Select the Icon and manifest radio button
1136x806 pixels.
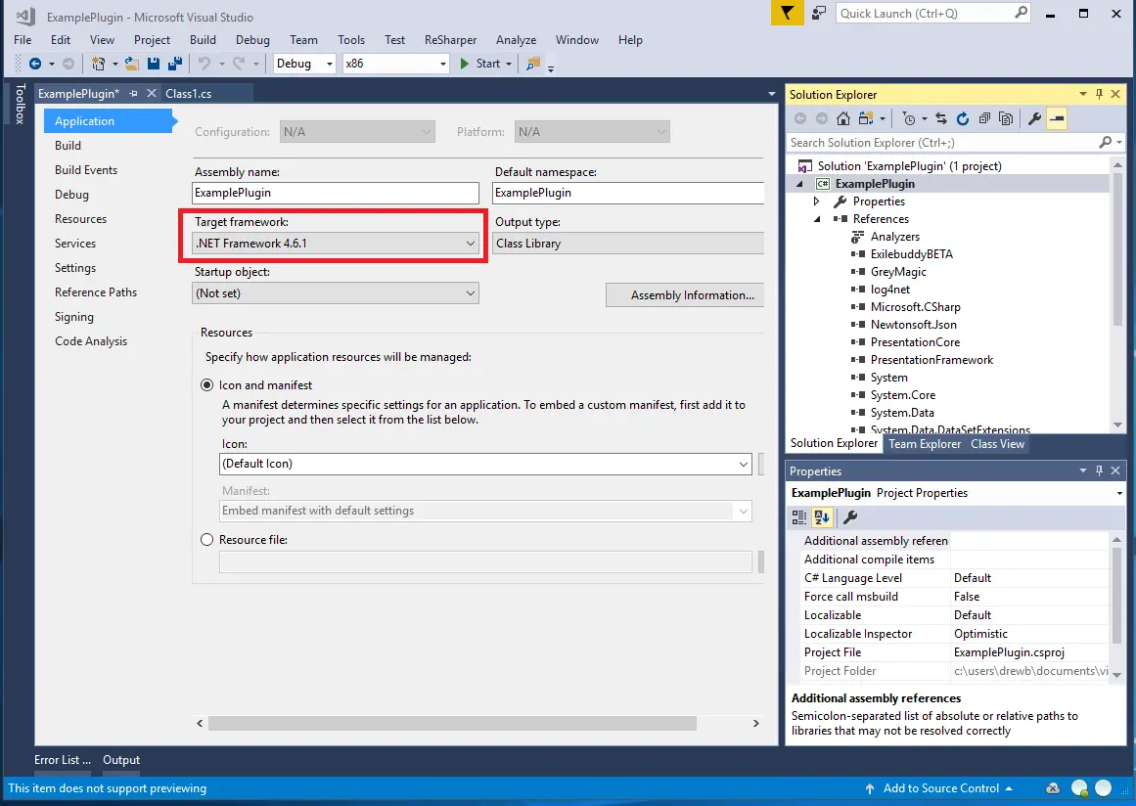207,385
